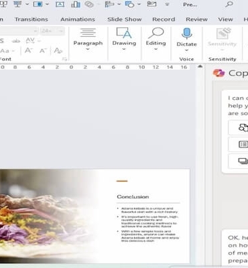The height and width of the screenshot is (268, 248).
Task: Open the Font dialog launcher
Action: click(x=65, y=59)
